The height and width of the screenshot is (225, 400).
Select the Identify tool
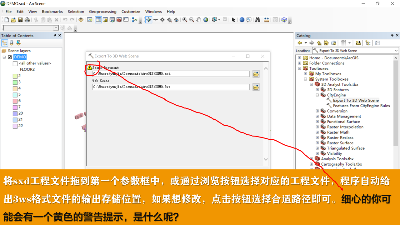242,20
